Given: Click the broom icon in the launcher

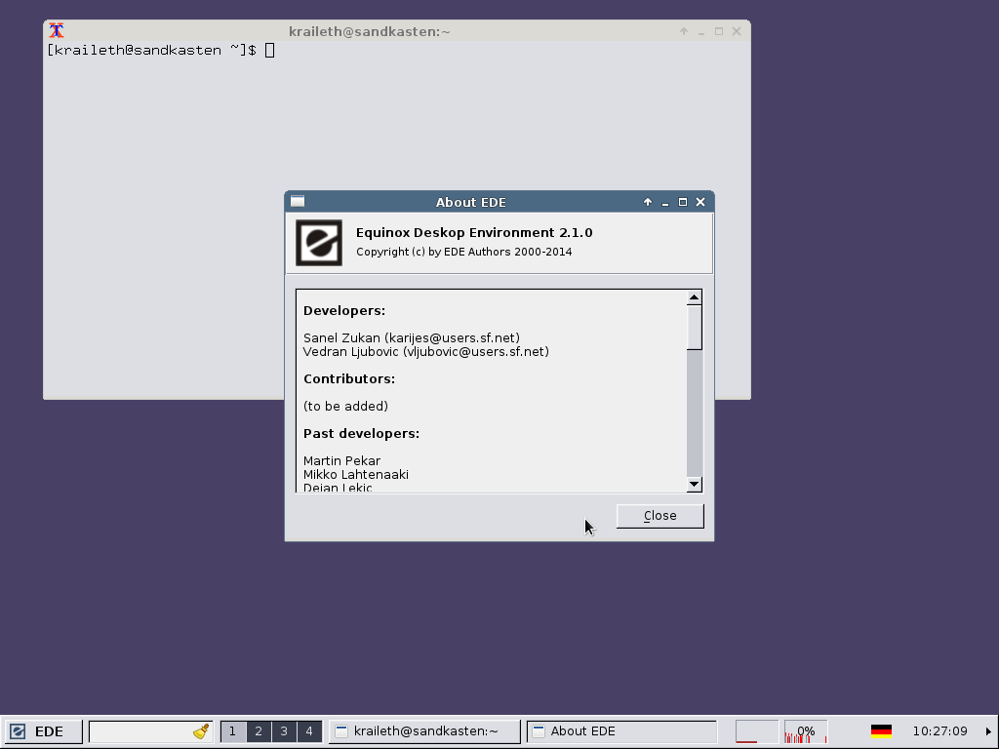Looking at the screenshot, I should pos(201,731).
